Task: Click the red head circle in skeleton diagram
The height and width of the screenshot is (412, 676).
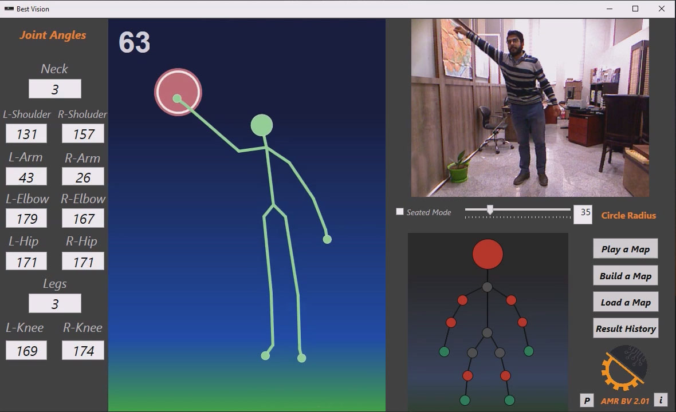Action: pyautogui.click(x=488, y=254)
